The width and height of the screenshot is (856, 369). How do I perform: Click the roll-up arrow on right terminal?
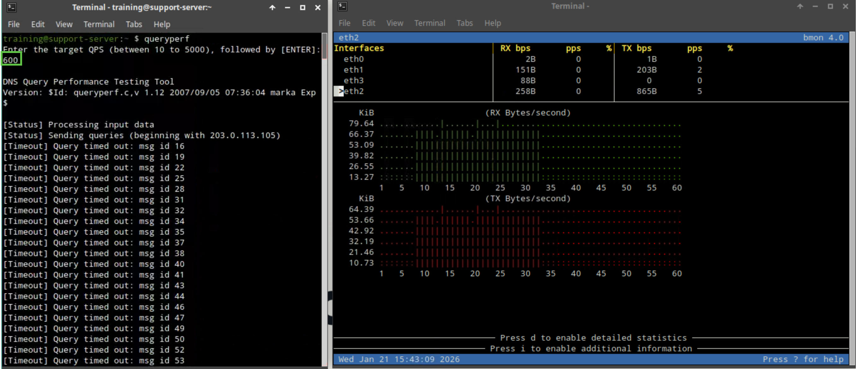pyautogui.click(x=800, y=6)
